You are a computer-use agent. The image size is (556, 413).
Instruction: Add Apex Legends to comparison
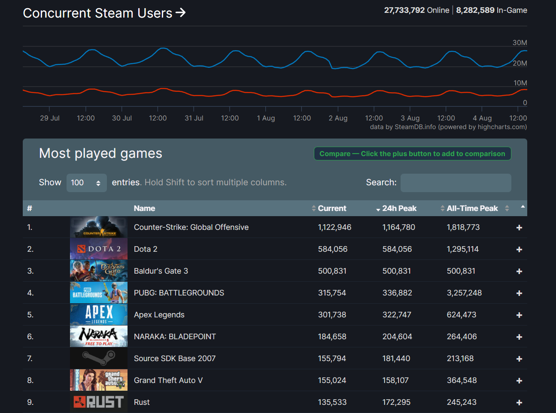[519, 315]
